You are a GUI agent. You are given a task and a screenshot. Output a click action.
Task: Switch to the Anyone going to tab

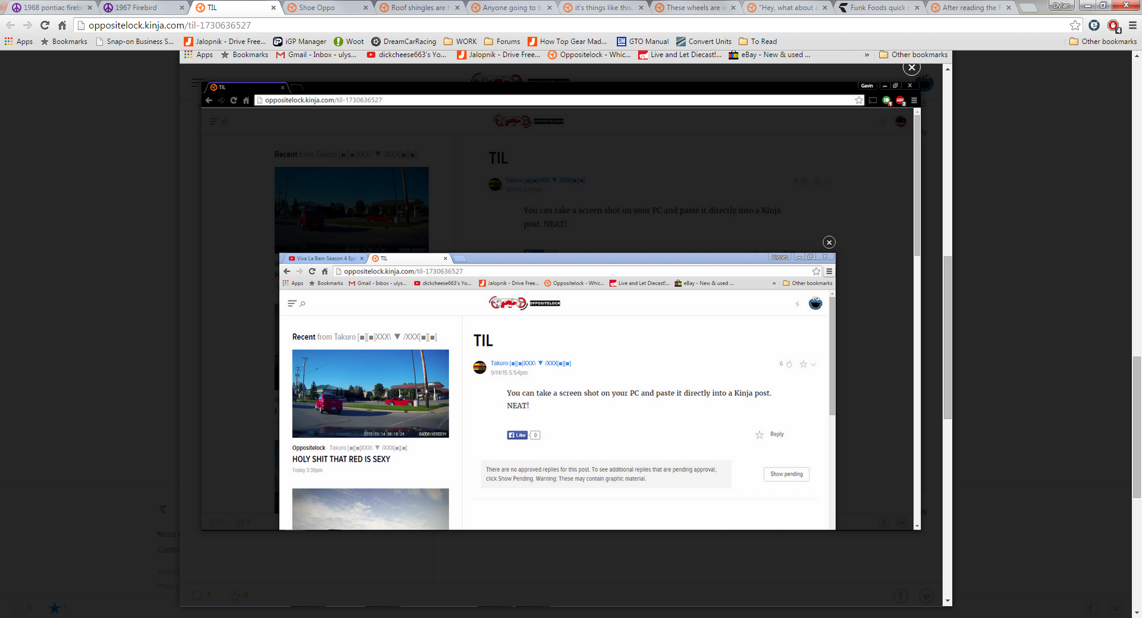click(x=510, y=8)
